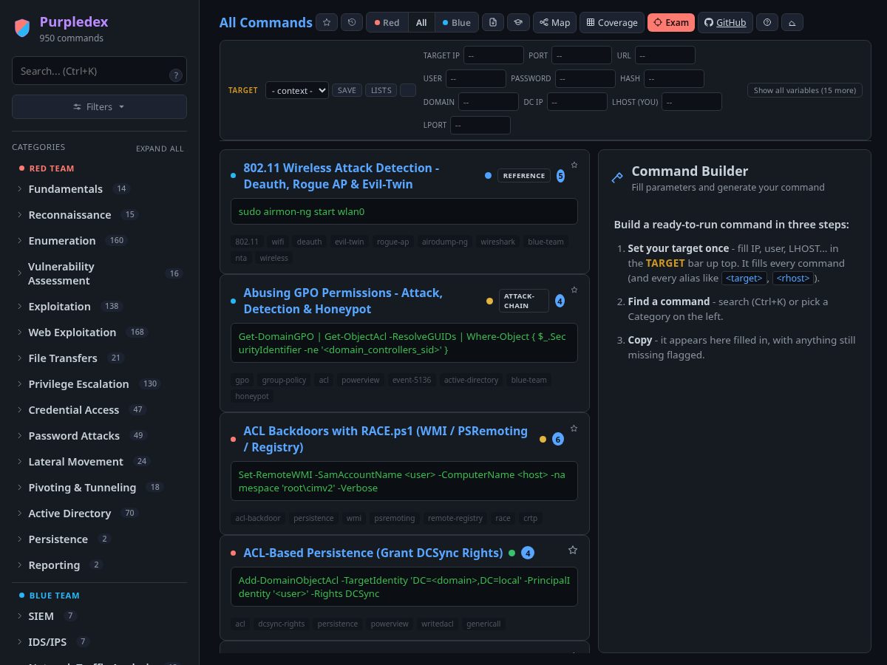Open the Filters dropdown
Screen dimensions: 887x665
(x=99, y=106)
